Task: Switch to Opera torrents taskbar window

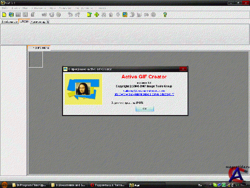Action: pyautogui.click(x=108, y=185)
